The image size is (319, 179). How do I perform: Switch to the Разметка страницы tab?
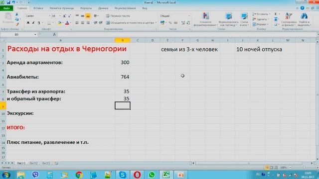click(62, 8)
